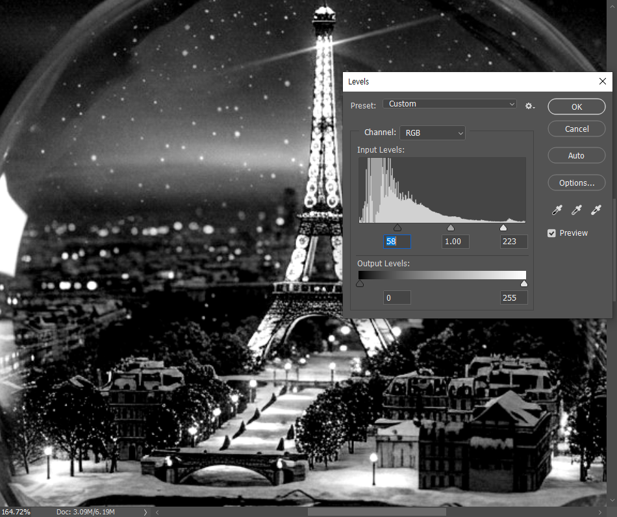This screenshot has height=517, width=617.
Task: Click the output white slider handle
Action: (523, 284)
